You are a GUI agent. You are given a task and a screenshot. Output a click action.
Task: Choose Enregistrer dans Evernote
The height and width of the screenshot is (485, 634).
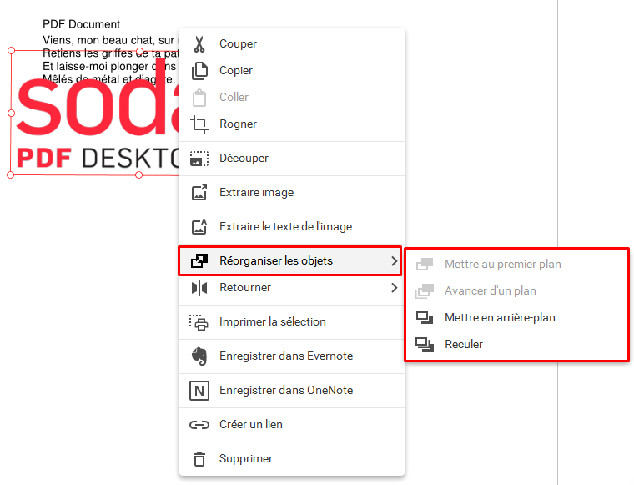click(x=291, y=356)
